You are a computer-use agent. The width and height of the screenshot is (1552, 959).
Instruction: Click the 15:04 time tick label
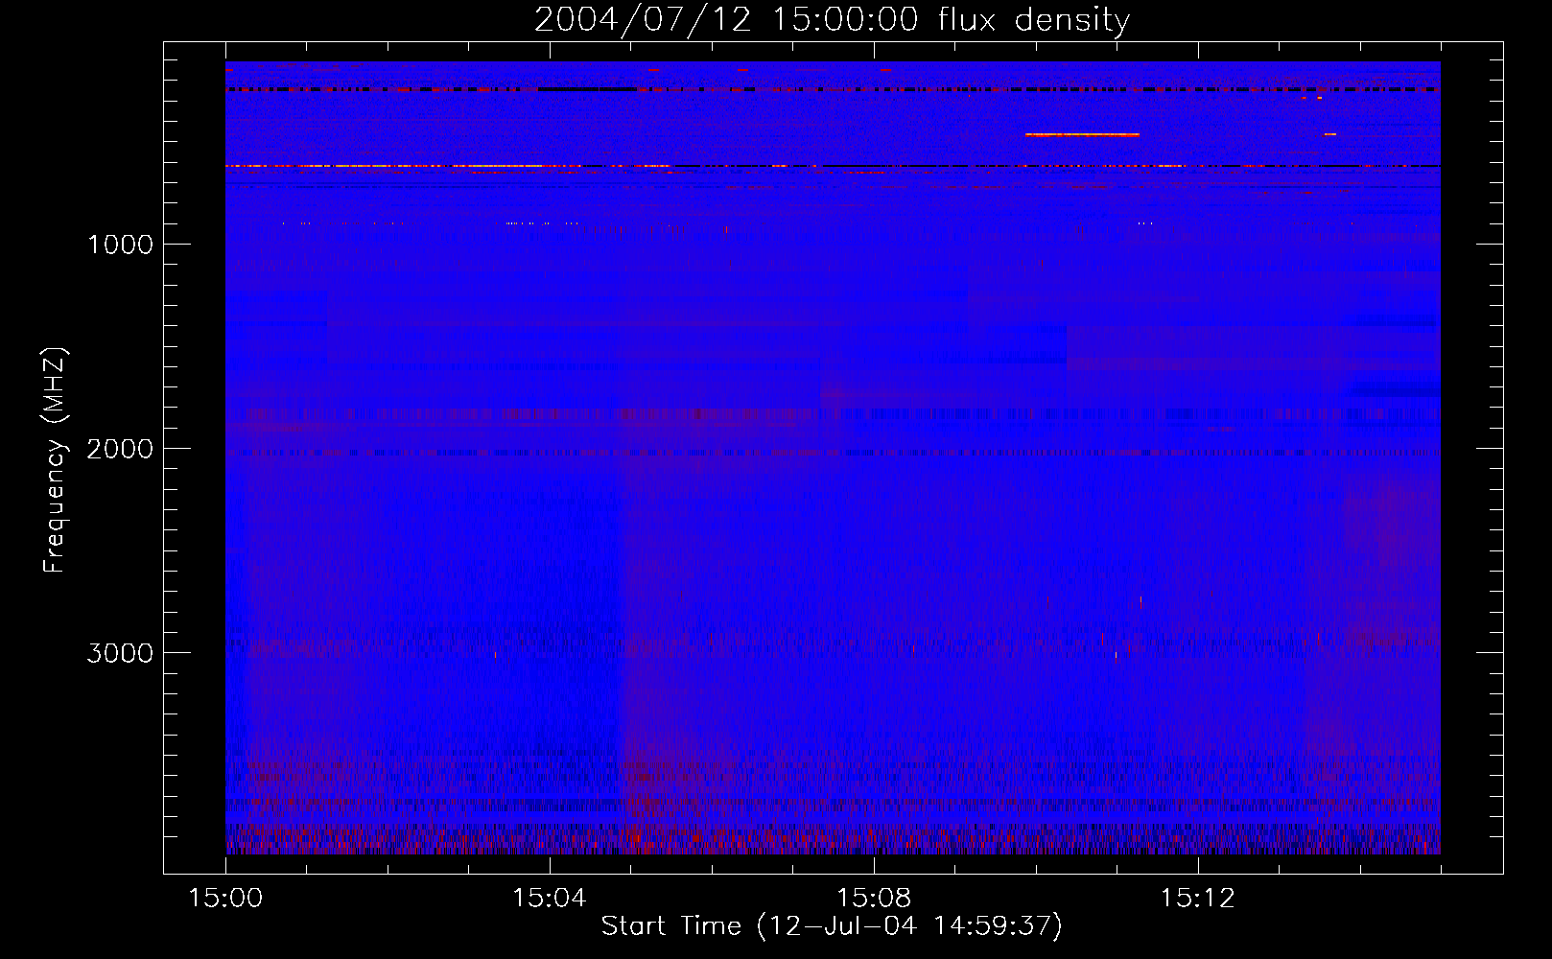550,899
